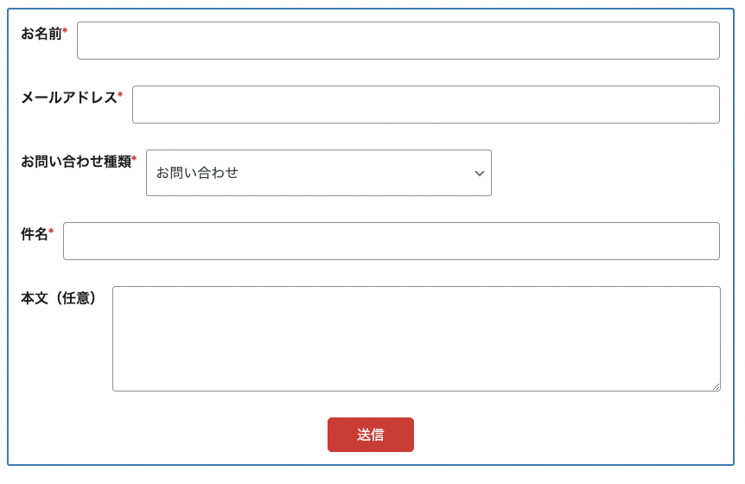Click the required asterisk beside メールアドレス

[120, 96]
